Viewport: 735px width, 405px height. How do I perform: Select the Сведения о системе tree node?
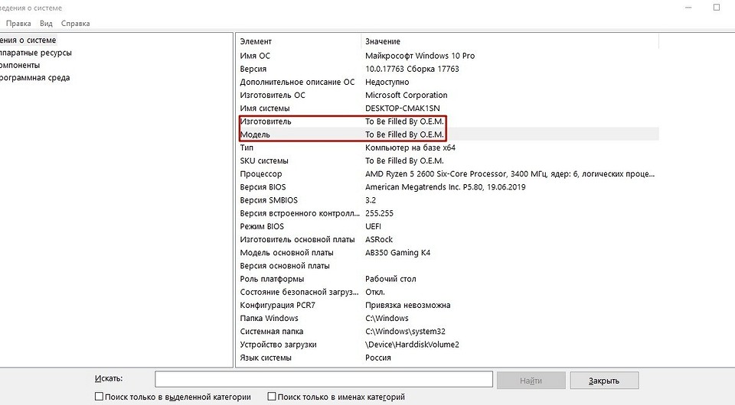29,40
